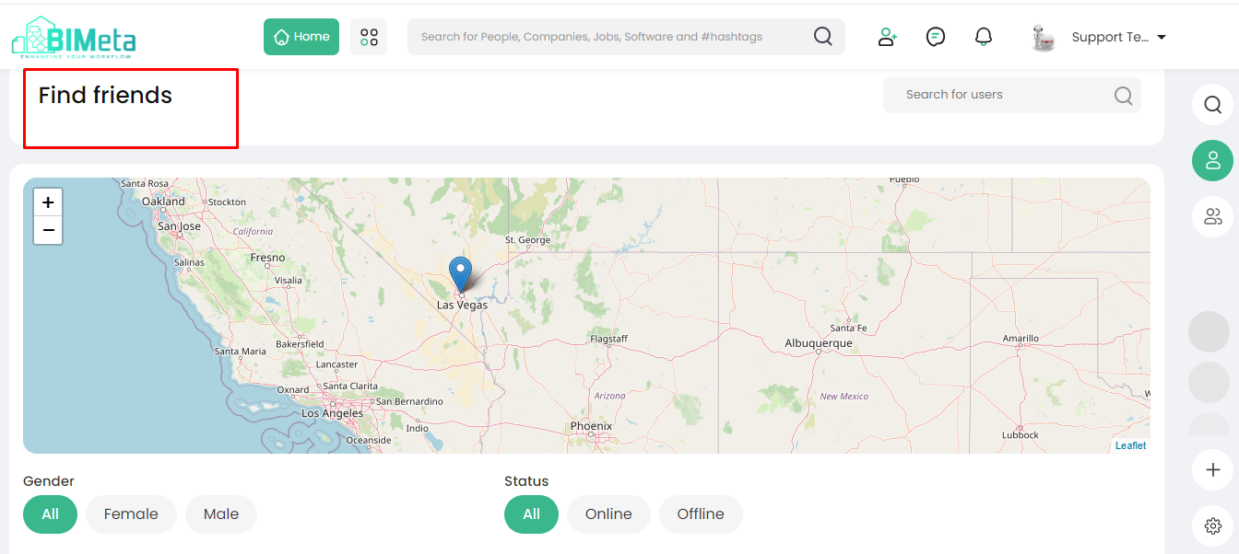
Task: Select the green person sidebar icon
Action: point(1212,161)
